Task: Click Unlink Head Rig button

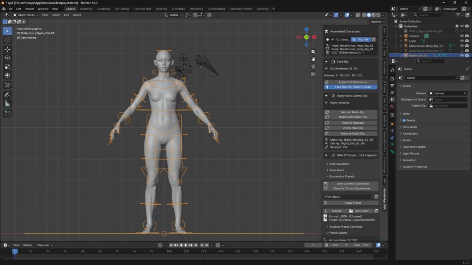Action: tap(351, 128)
